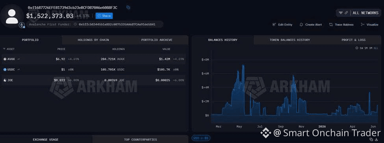Select the BALANCES HISTORY tab
Viewport: 384px width, 143px height.
(223, 40)
